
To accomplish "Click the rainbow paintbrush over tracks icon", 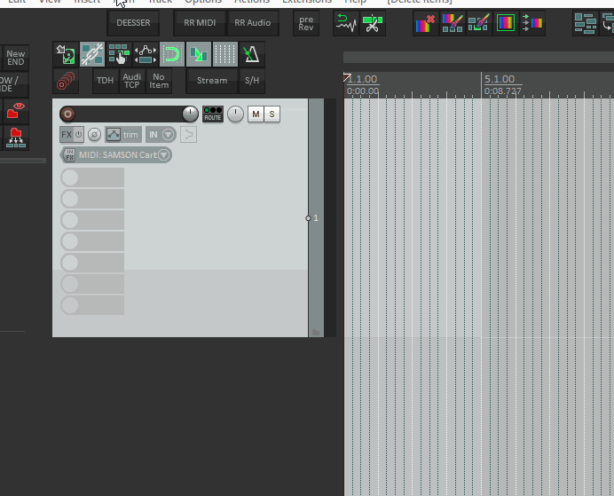I will pyautogui.click(x=453, y=23).
